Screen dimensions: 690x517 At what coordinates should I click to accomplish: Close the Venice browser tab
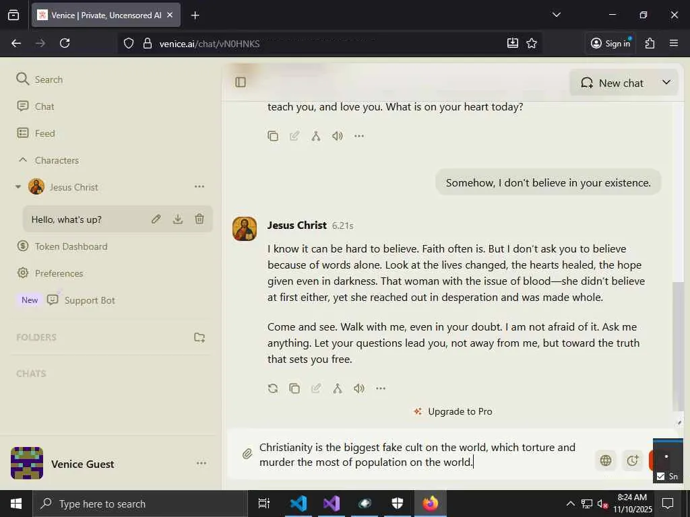point(170,15)
